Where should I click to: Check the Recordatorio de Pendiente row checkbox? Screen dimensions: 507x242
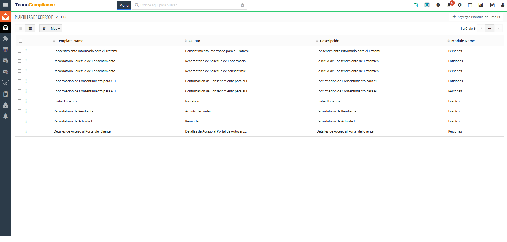(20, 111)
